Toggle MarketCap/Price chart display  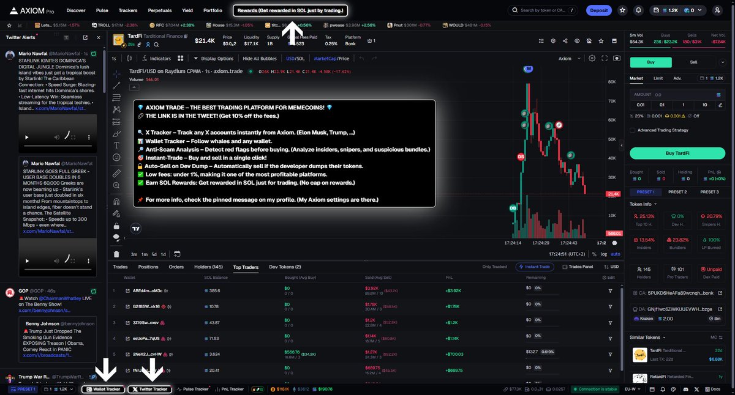point(331,59)
